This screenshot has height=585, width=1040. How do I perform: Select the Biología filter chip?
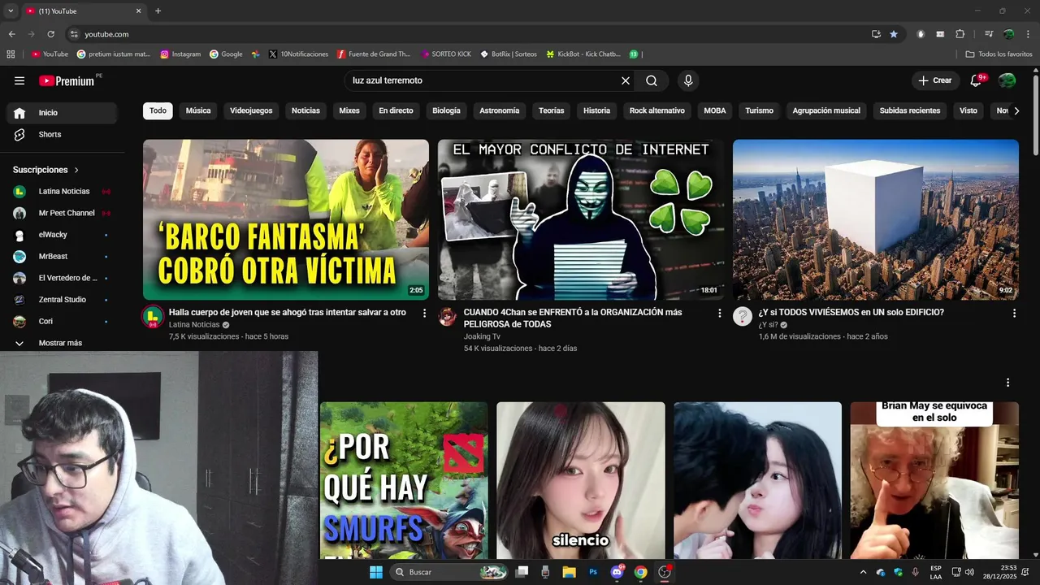[x=446, y=110]
